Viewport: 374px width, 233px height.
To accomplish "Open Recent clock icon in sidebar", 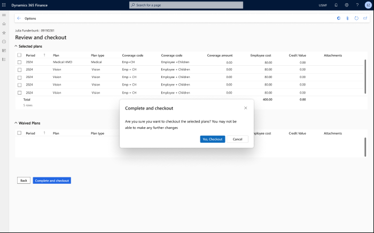I will (x=4, y=42).
